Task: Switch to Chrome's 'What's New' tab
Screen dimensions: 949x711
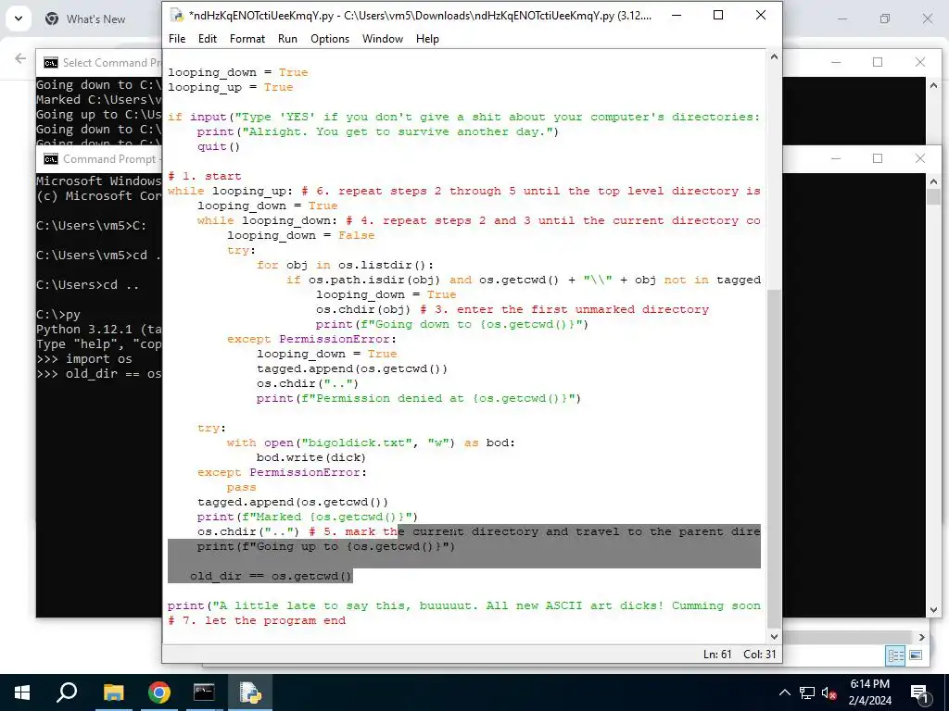Action: [96, 19]
